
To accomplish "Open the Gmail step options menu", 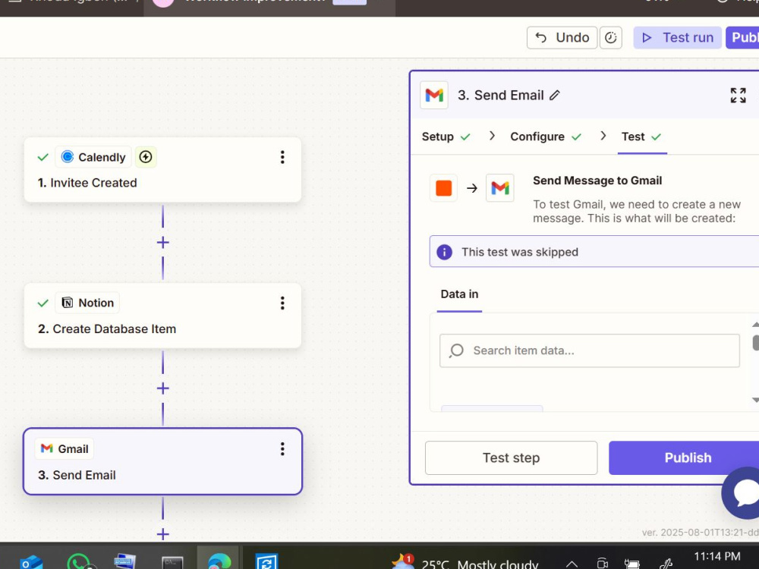I will [x=282, y=449].
